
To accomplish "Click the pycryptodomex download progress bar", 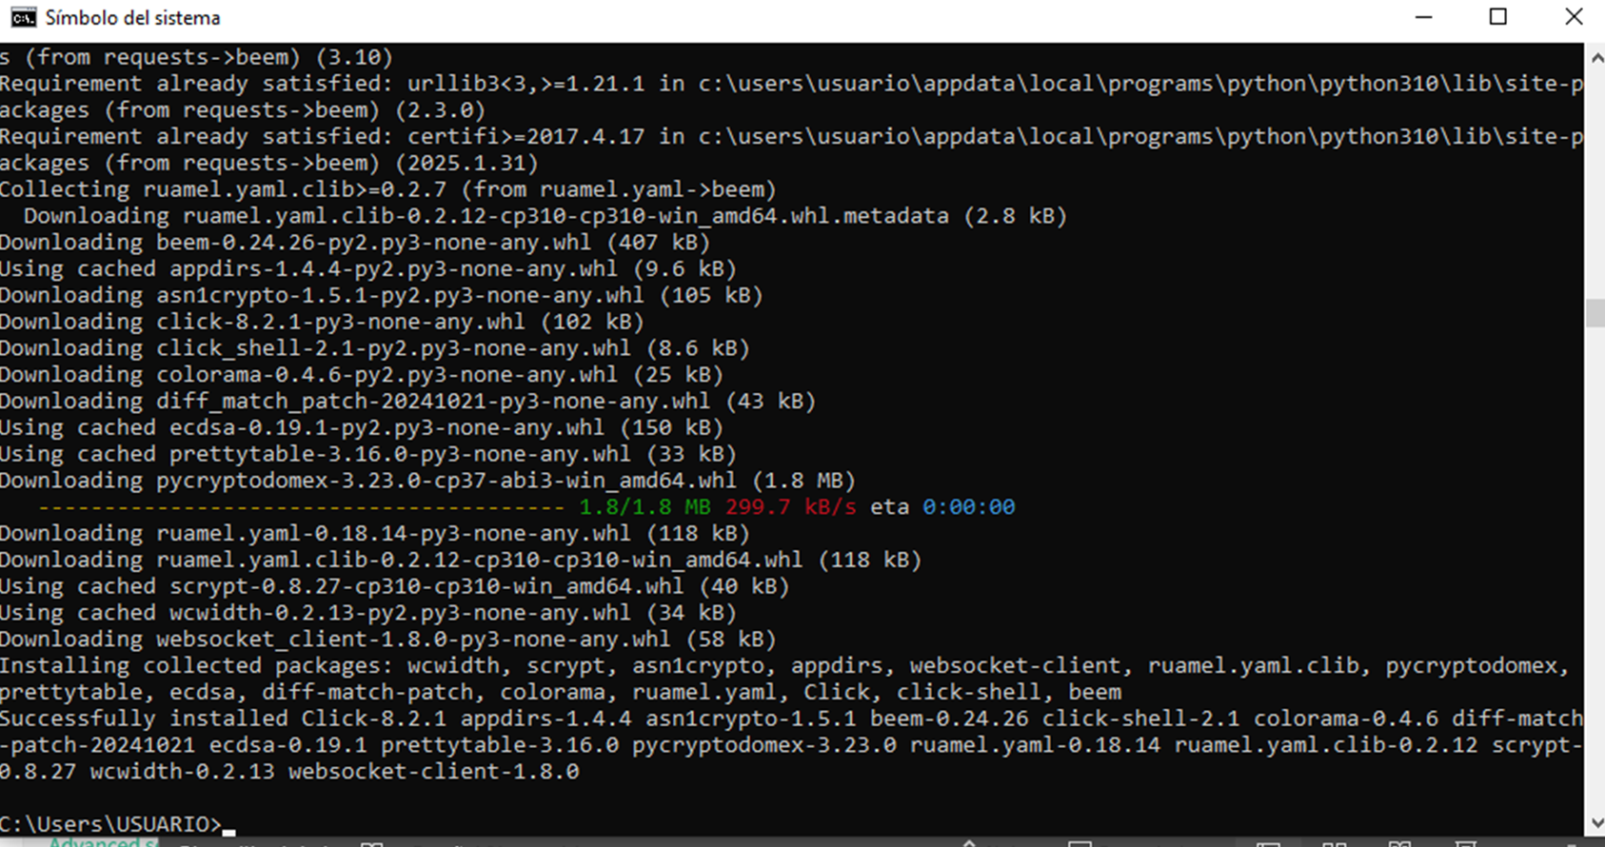I will (302, 507).
